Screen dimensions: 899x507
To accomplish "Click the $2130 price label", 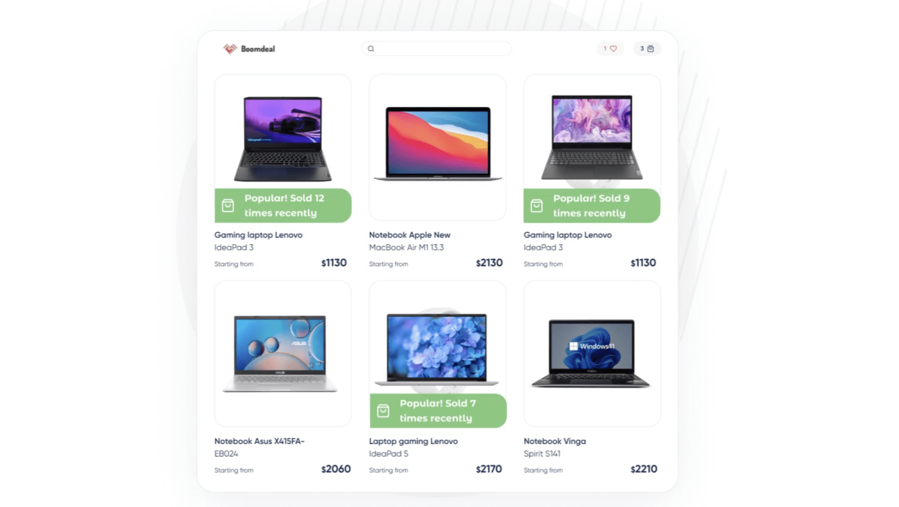I will click(x=489, y=263).
